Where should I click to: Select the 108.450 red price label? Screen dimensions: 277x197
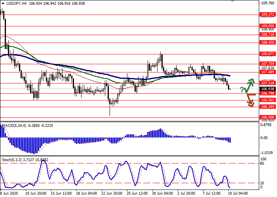[x=268, y=43]
